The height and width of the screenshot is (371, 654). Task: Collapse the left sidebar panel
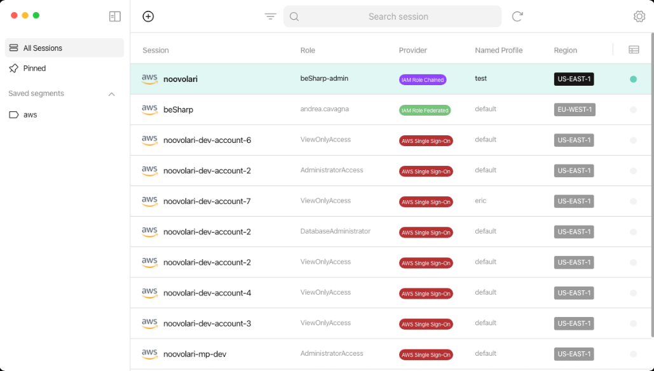coord(114,16)
